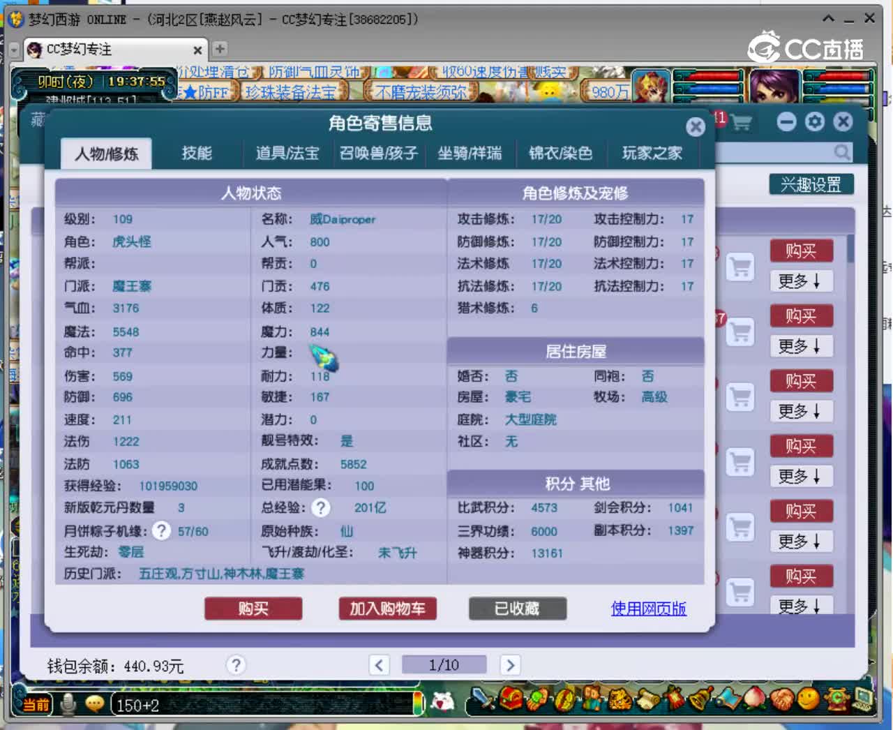Viewport: 893px width, 730px height.
Task: Select the 当前 chat channel button
Action: click(36, 705)
